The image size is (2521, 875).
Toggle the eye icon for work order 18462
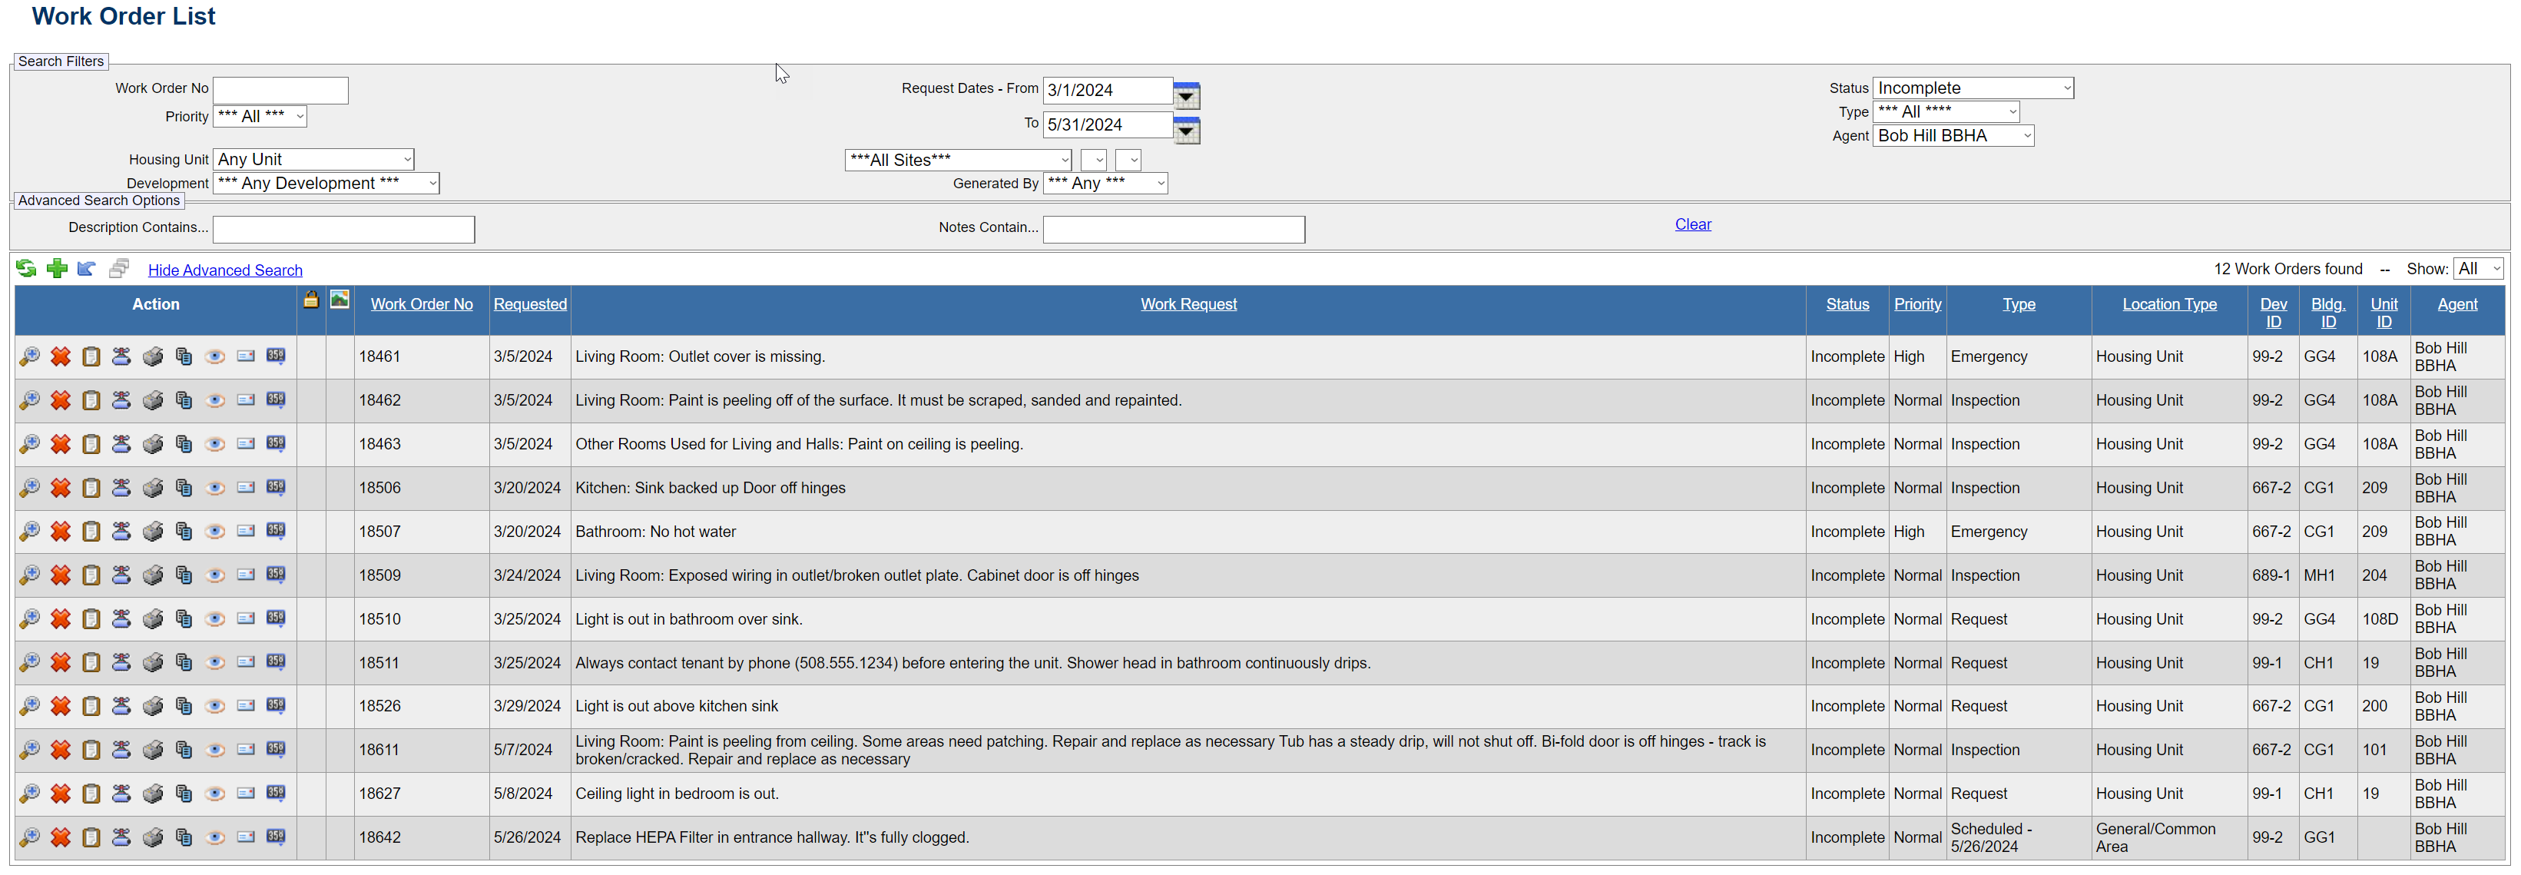coord(215,400)
